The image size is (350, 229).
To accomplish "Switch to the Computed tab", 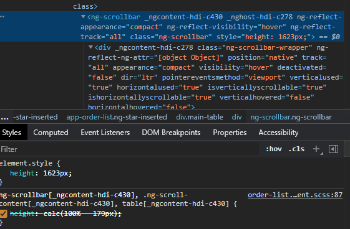I will point(51,133).
